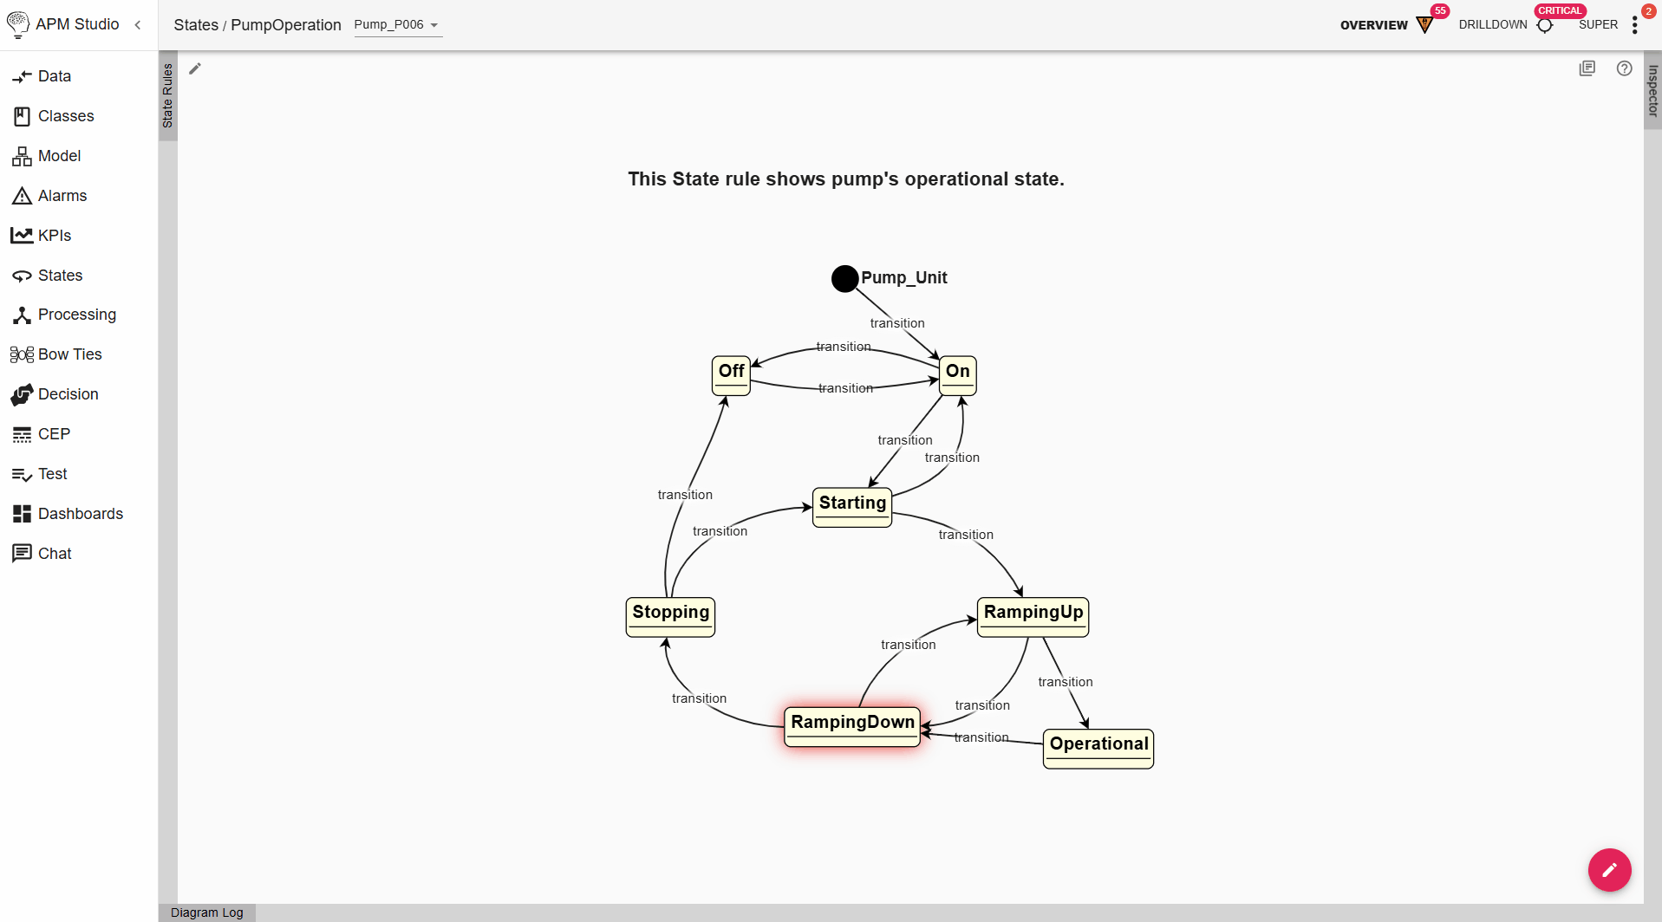Open the help question mark icon
The height and width of the screenshot is (922, 1662).
click(x=1625, y=68)
